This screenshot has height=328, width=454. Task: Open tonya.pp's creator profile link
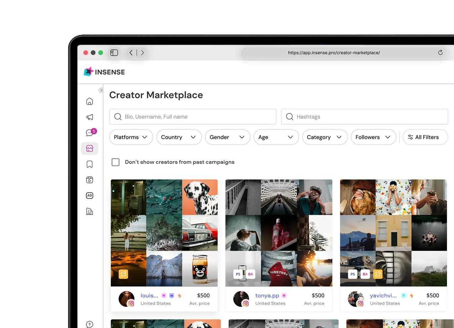[x=267, y=295]
